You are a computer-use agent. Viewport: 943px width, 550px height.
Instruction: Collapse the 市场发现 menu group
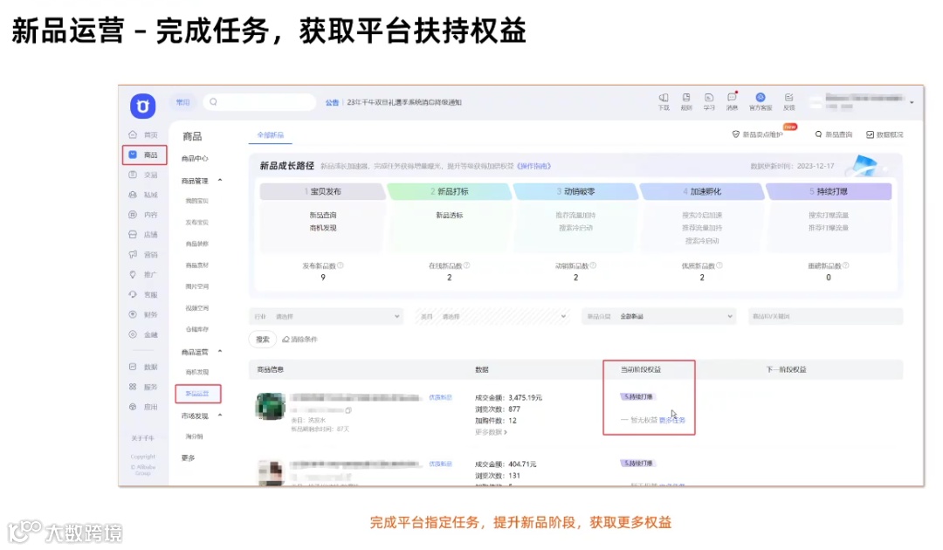pyautogui.click(x=220, y=416)
